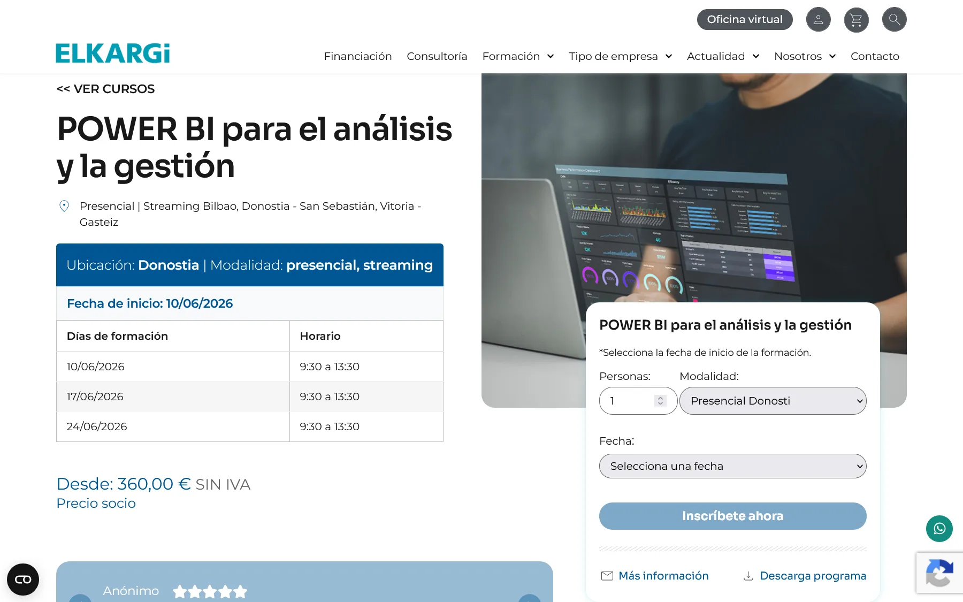Click the download icon beside Descarga programa
The height and width of the screenshot is (602, 963).
click(x=748, y=576)
